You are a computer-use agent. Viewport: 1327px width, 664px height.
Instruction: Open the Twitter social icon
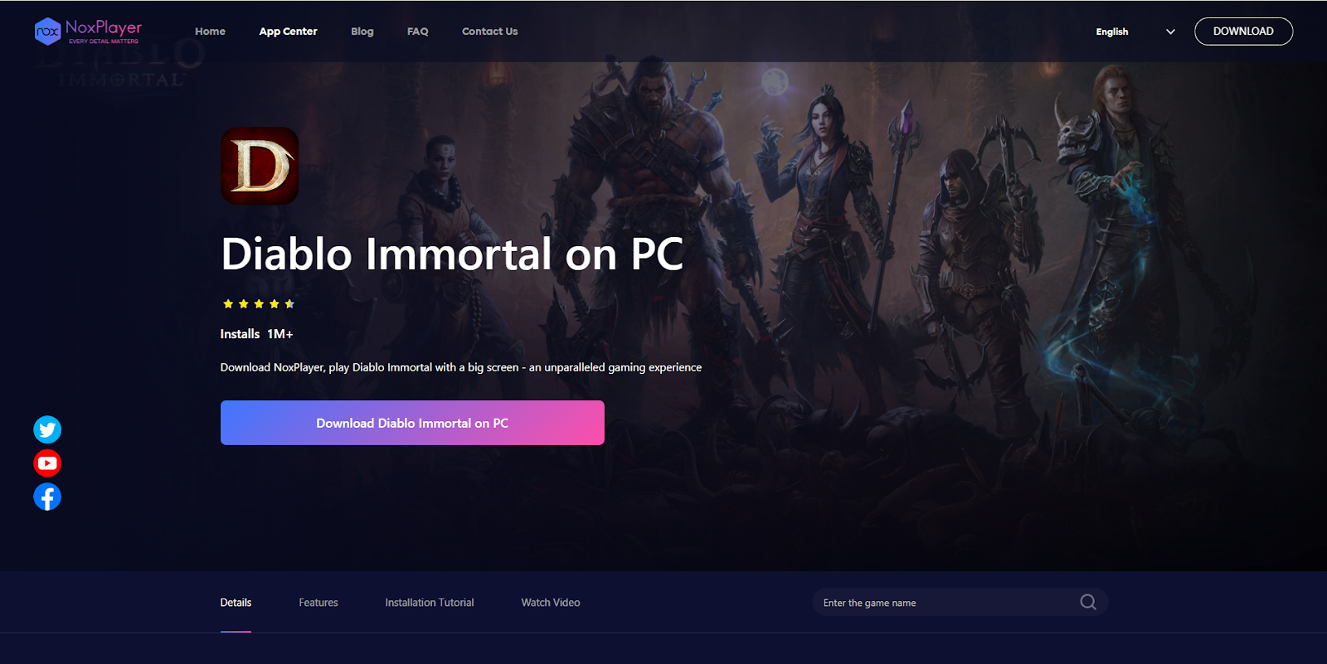pos(47,429)
